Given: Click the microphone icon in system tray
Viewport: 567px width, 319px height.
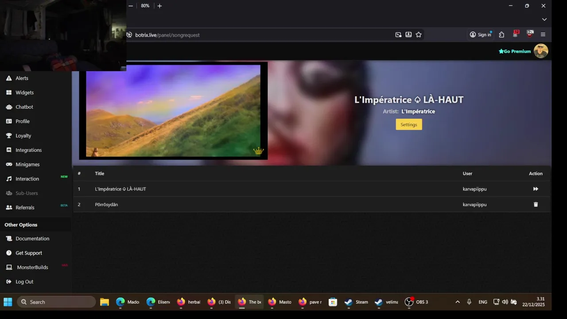Looking at the screenshot, I should click(x=469, y=302).
